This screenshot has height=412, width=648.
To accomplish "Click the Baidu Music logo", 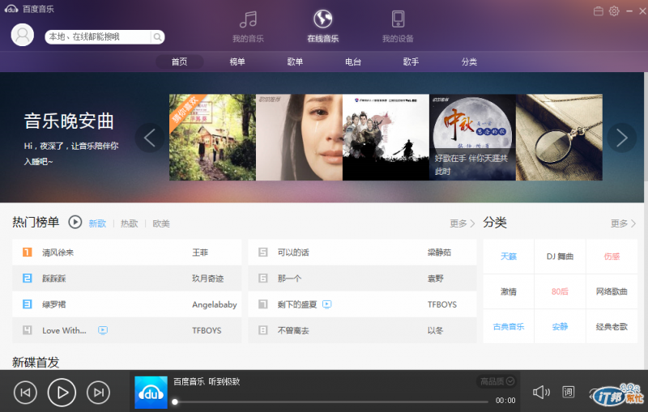I will click(11, 9).
